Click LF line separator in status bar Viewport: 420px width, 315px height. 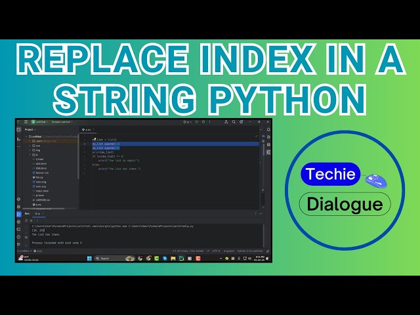point(208,251)
